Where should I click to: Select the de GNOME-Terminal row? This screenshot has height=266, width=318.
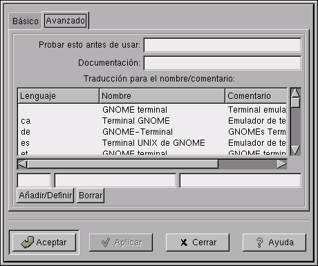pyautogui.click(x=152, y=132)
